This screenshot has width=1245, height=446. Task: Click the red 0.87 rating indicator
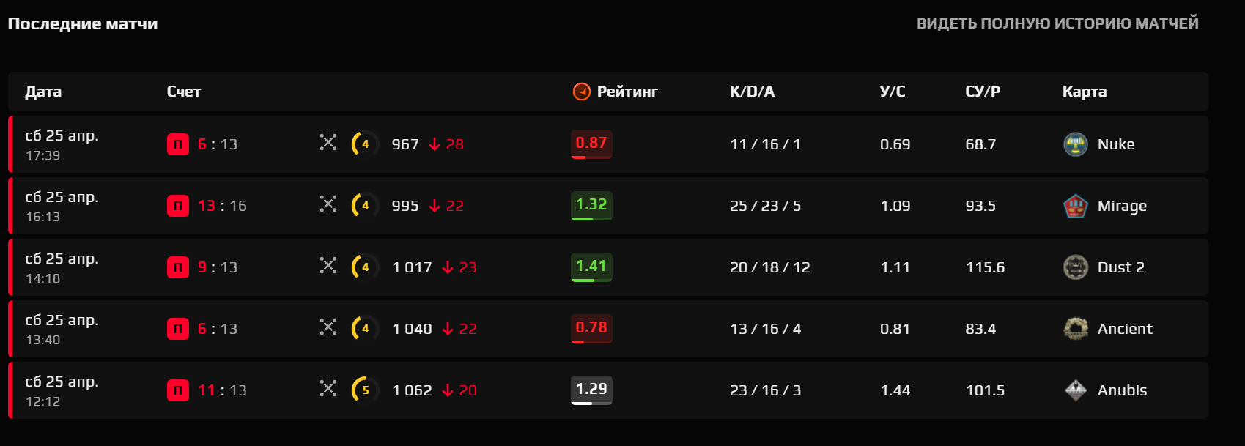coord(591,144)
